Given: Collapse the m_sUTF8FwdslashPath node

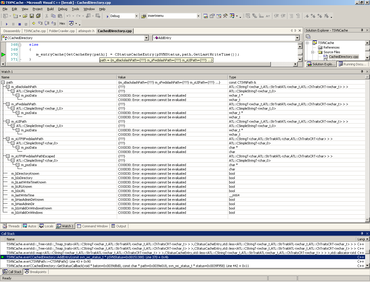Looking at the screenshot, I should click(8, 139).
